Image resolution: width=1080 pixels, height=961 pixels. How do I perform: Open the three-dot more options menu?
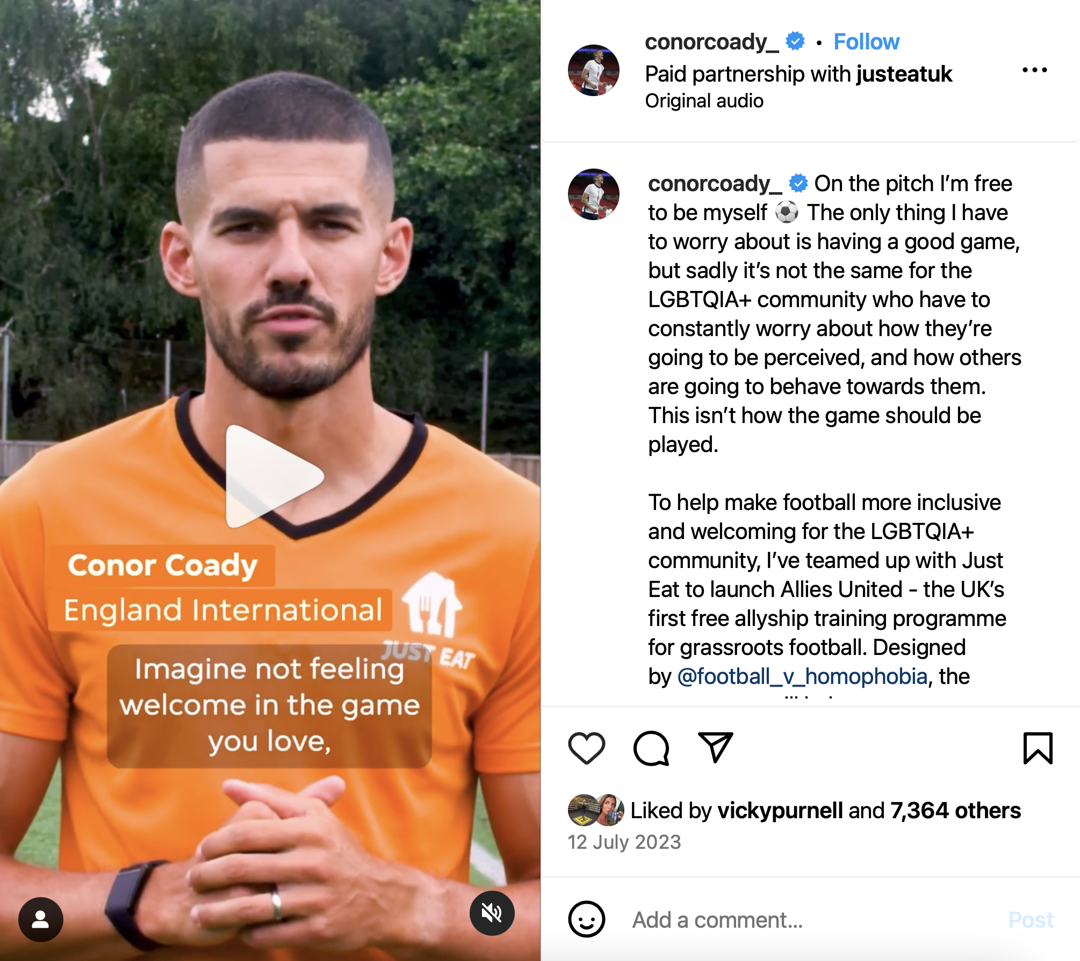[x=1034, y=70]
